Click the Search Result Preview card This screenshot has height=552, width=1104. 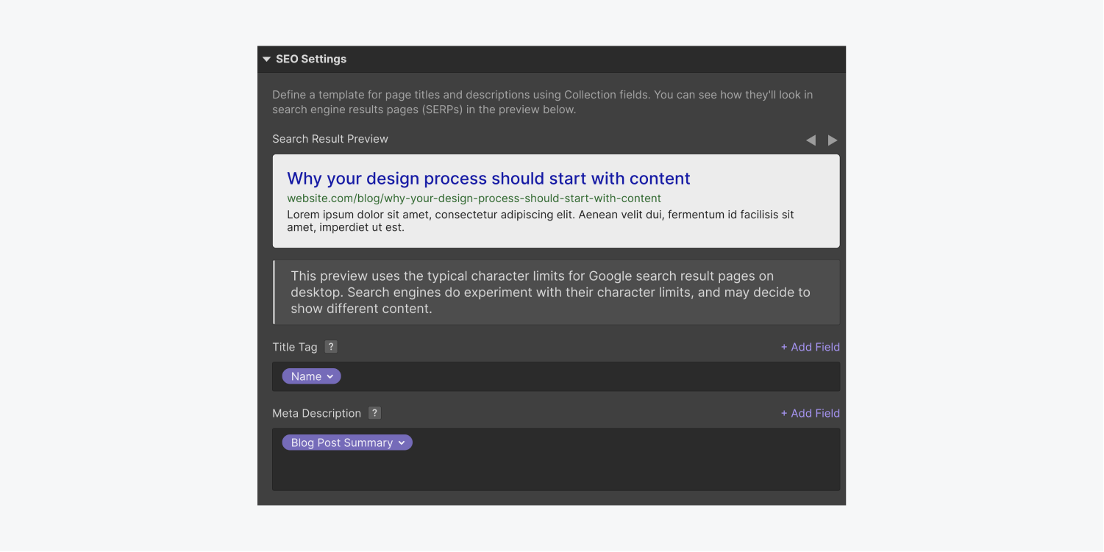[555, 201]
